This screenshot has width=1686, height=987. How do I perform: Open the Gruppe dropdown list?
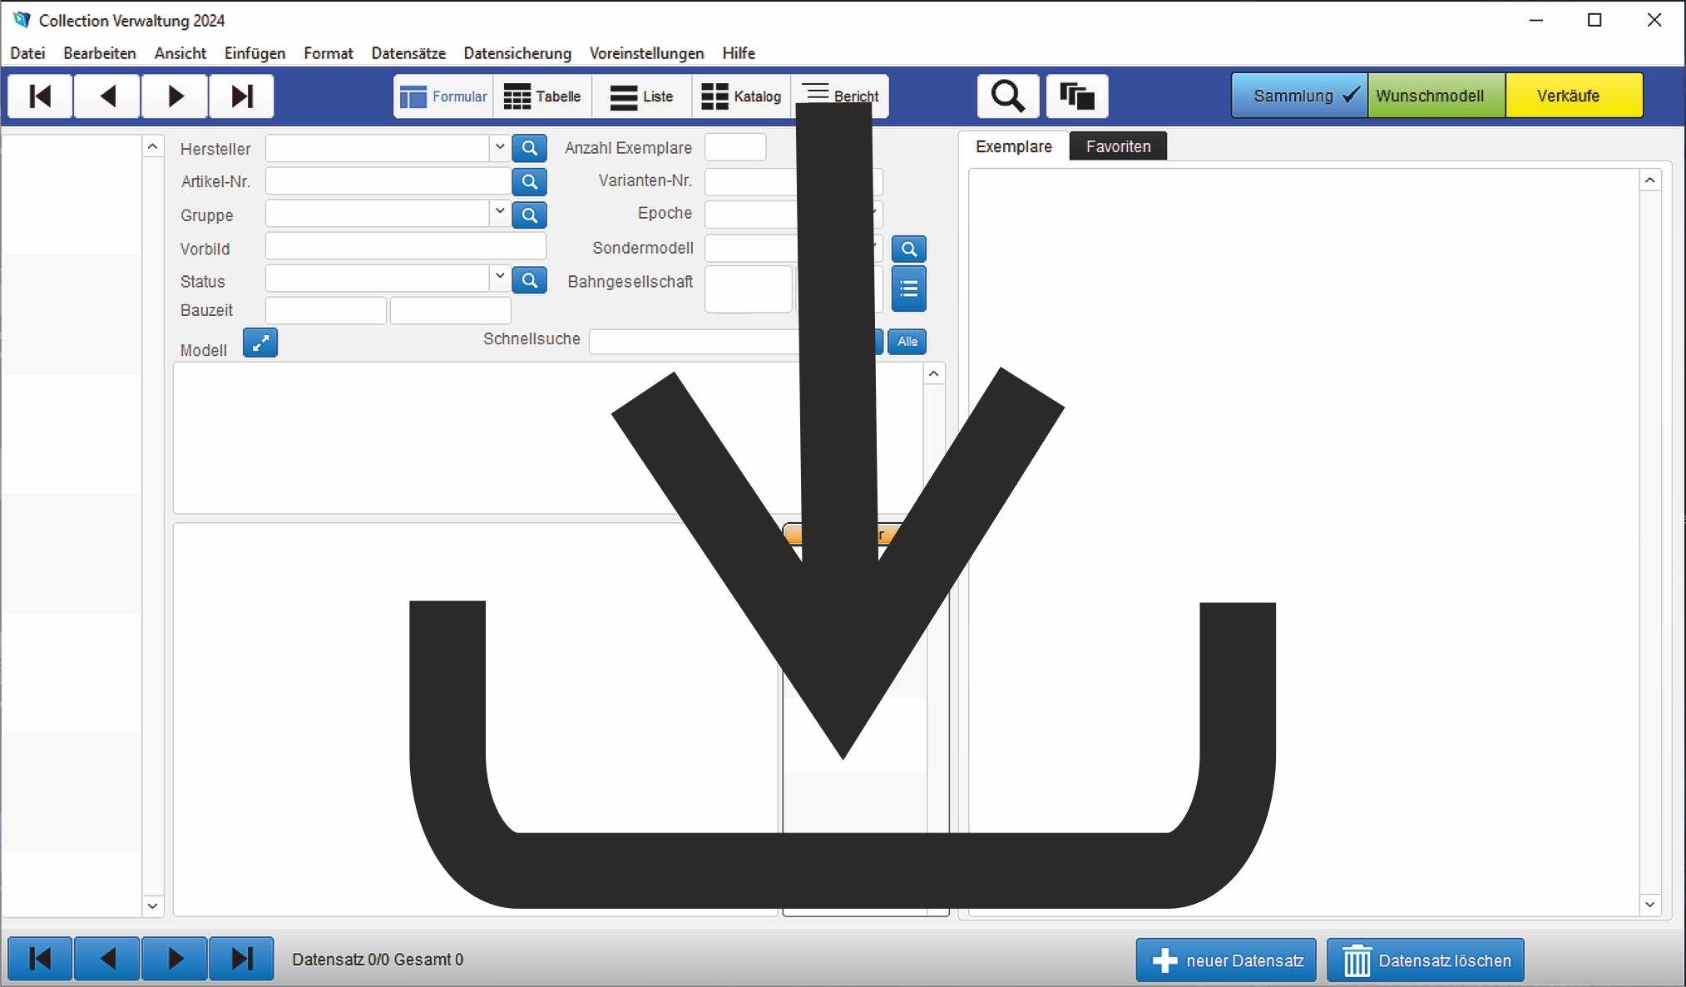[x=499, y=212]
